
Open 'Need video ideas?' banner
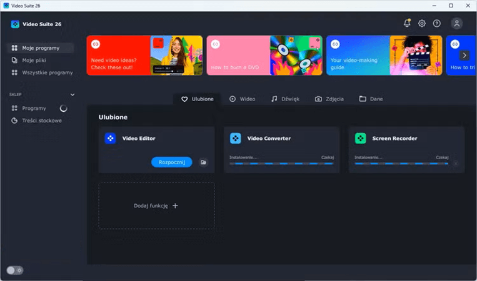pyautogui.click(x=144, y=56)
